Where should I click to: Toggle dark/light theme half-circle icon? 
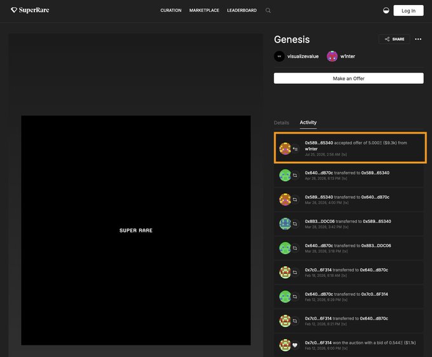[x=386, y=10]
